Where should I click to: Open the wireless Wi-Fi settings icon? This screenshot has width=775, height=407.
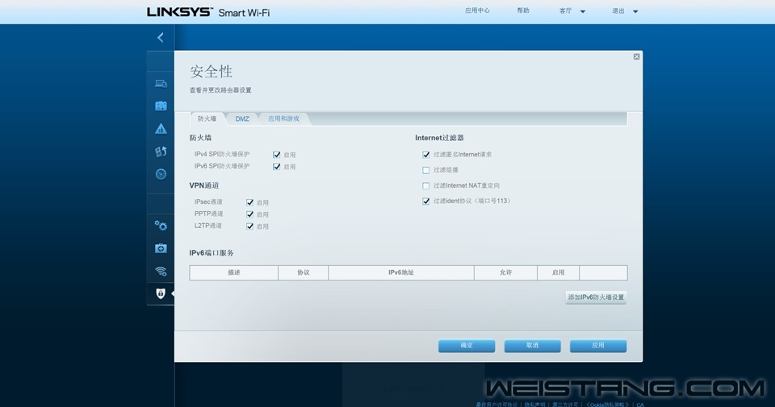161,271
